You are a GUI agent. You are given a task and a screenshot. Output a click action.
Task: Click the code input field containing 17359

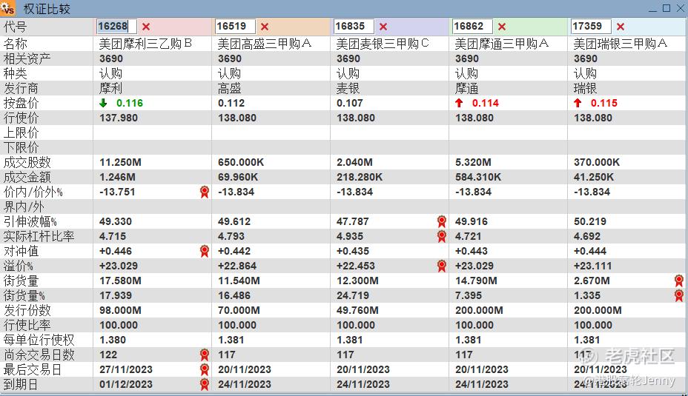coord(591,27)
